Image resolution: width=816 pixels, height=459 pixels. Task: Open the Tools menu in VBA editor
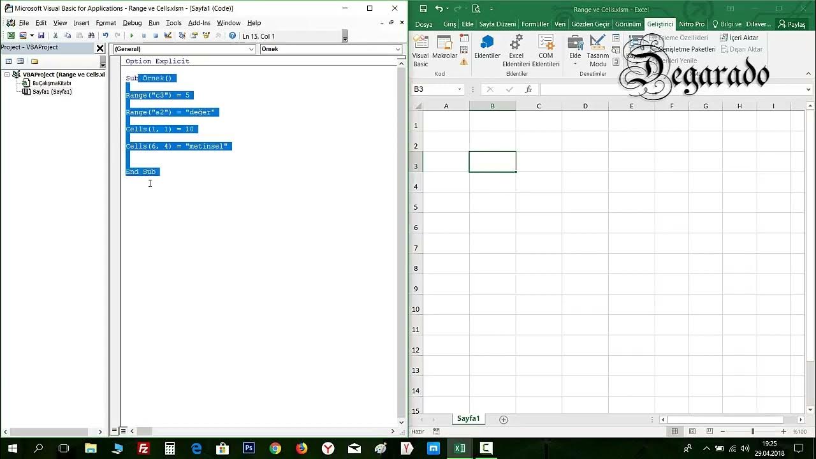coord(173,23)
